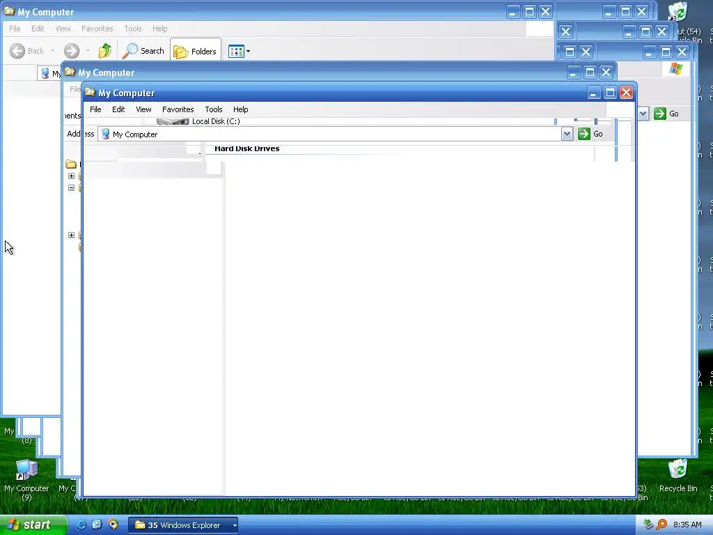Click Safely Remove Hardware tray icon
This screenshot has height=535, width=713.
(x=648, y=525)
